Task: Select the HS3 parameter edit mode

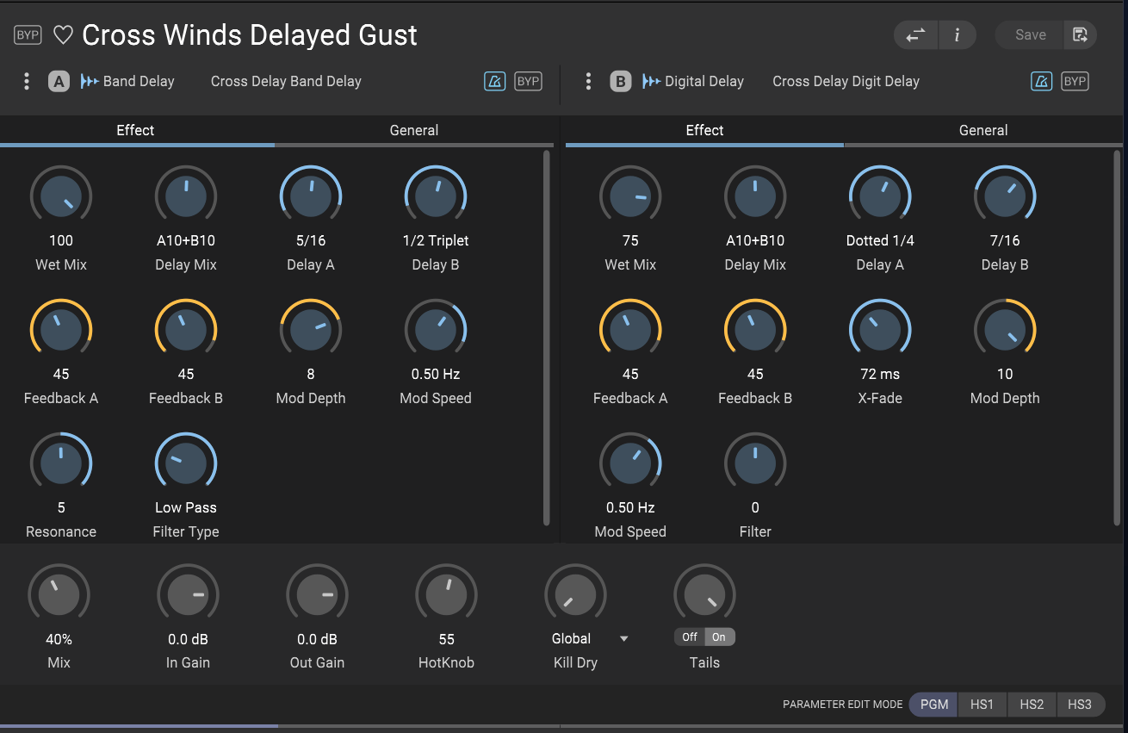Action: pos(1080,705)
